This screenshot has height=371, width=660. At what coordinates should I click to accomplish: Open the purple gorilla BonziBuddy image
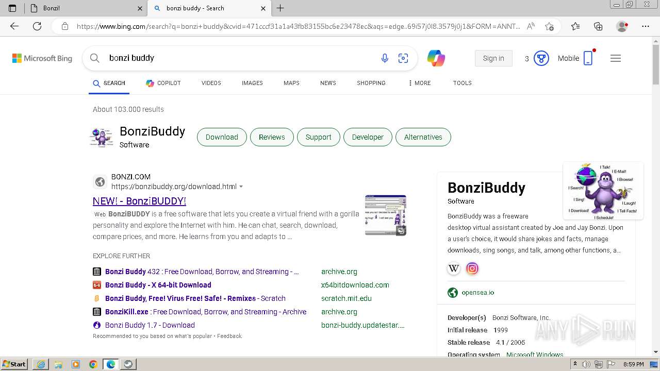click(x=603, y=191)
